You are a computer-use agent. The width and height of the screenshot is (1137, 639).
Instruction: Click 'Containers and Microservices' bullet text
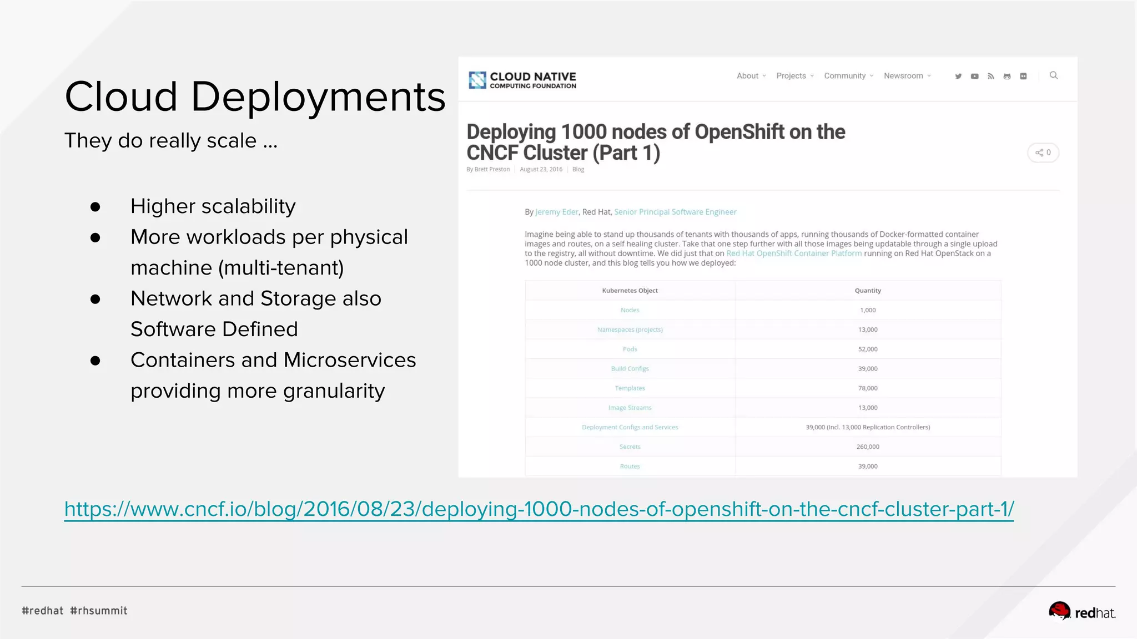(273, 360)
